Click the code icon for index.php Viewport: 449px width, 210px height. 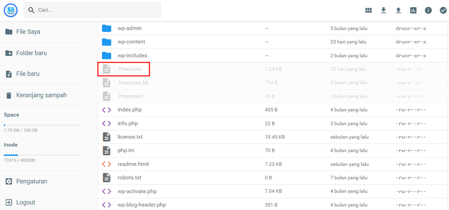(x=107, y=110)
